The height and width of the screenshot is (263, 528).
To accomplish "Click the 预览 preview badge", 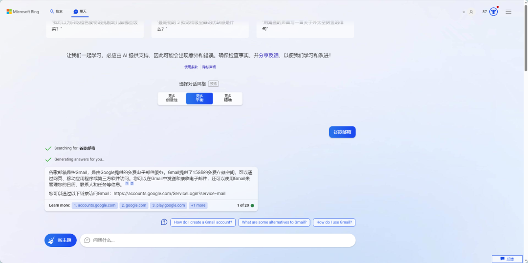I will pos(214,83).
